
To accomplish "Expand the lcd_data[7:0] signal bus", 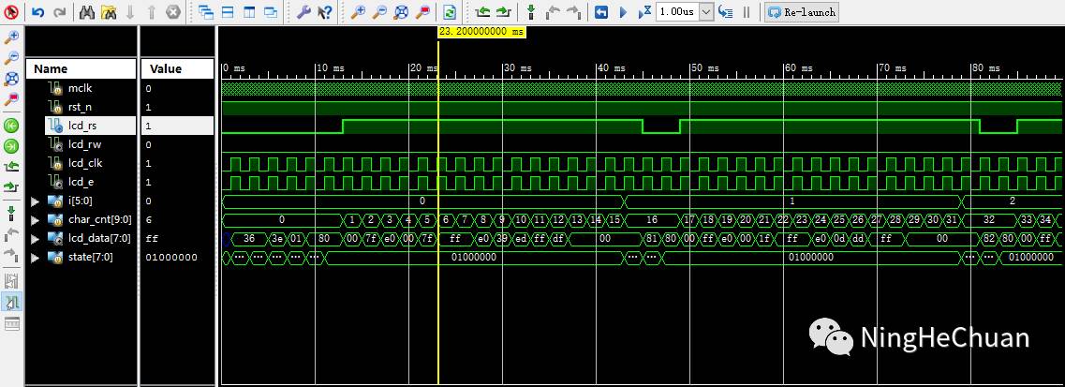I will (36, 238).
